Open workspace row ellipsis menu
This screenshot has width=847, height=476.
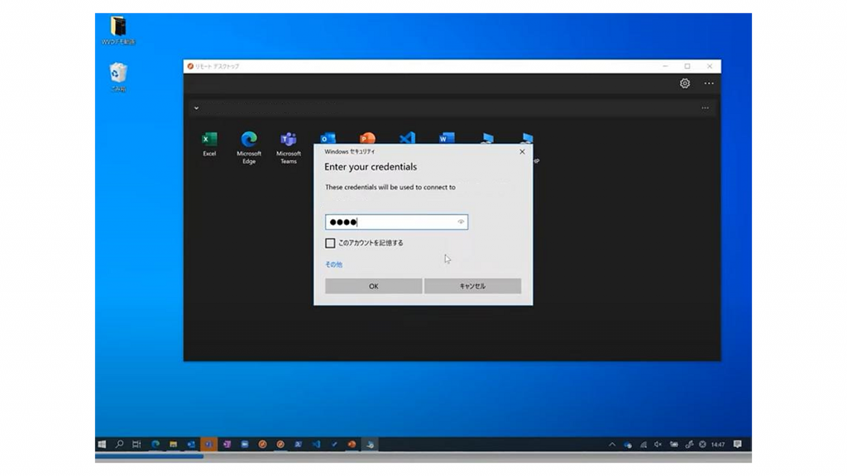[x=705, y=107]
